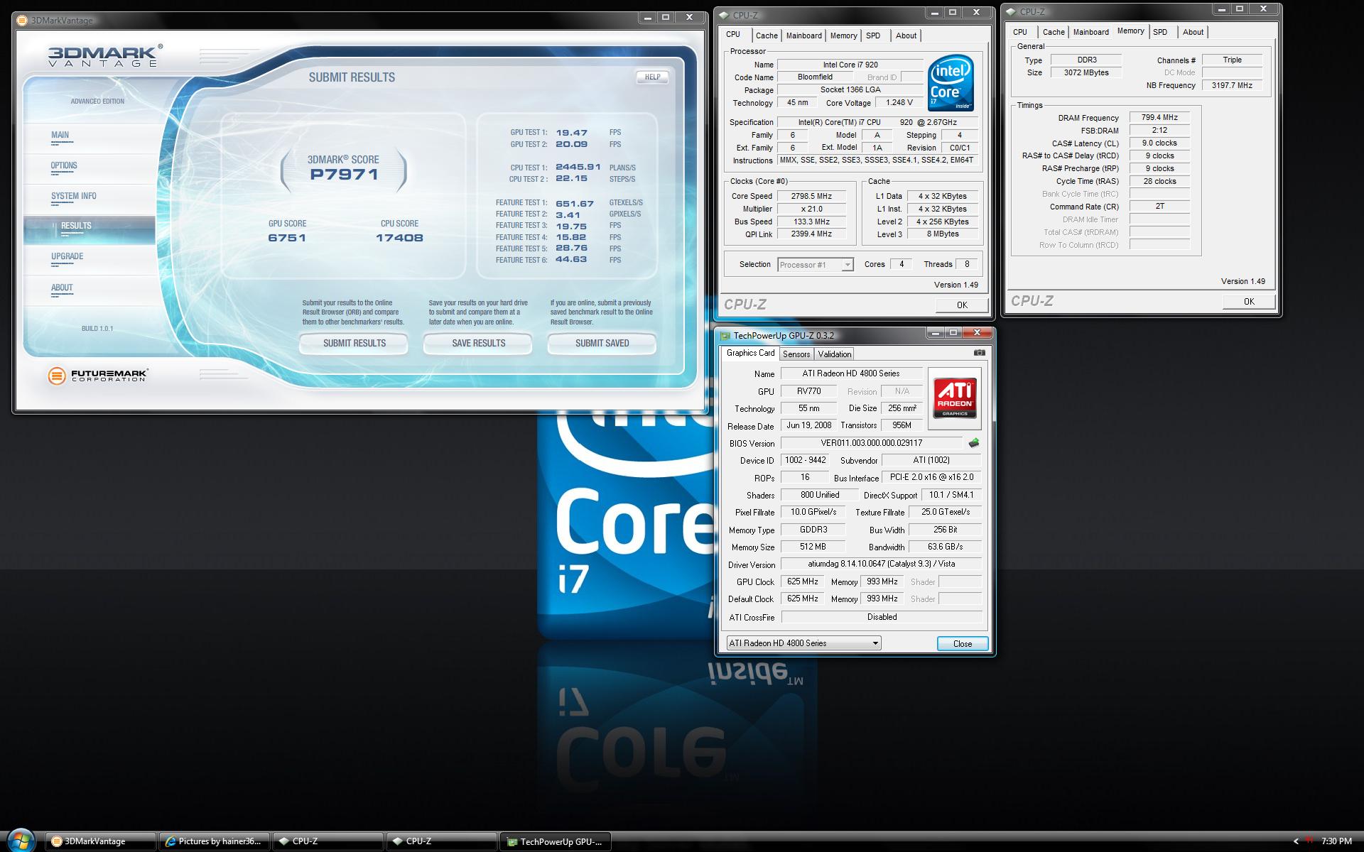Click the SAVE RESULTS button
The height and width of the screenshot is (852, 1364).
(x=478, y=344)
